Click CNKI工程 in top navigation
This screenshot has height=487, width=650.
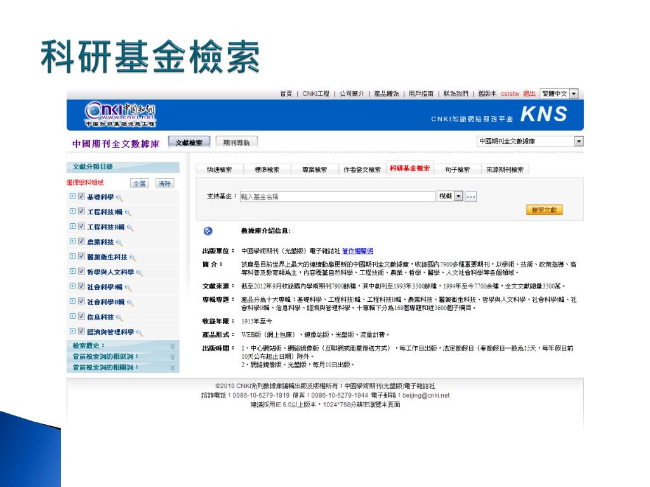tap(316, 94)
